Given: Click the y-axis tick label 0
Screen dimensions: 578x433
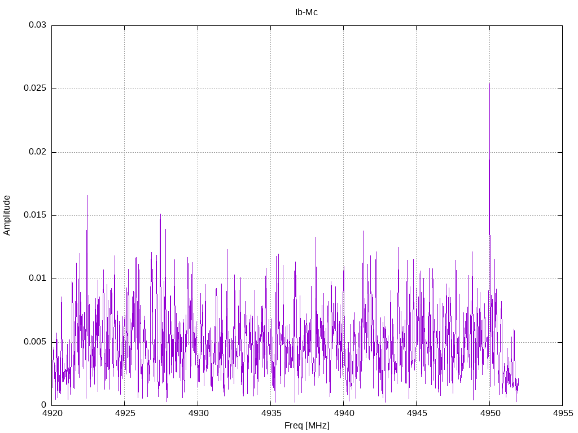Looking at the screenshot, I should tap(44, 405).
